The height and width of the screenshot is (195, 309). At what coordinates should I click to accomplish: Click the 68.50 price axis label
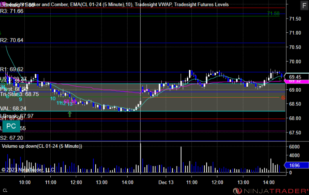point(295,104)
